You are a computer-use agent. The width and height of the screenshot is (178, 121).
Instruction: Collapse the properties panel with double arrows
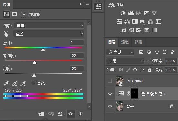pos(80,4)
